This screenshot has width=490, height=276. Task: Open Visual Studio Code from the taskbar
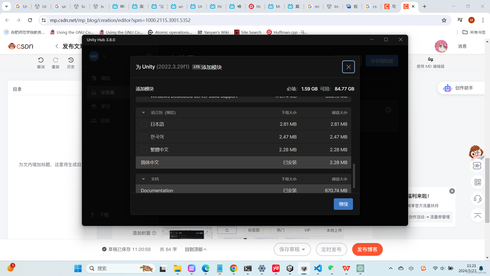(x=318, y=269)
